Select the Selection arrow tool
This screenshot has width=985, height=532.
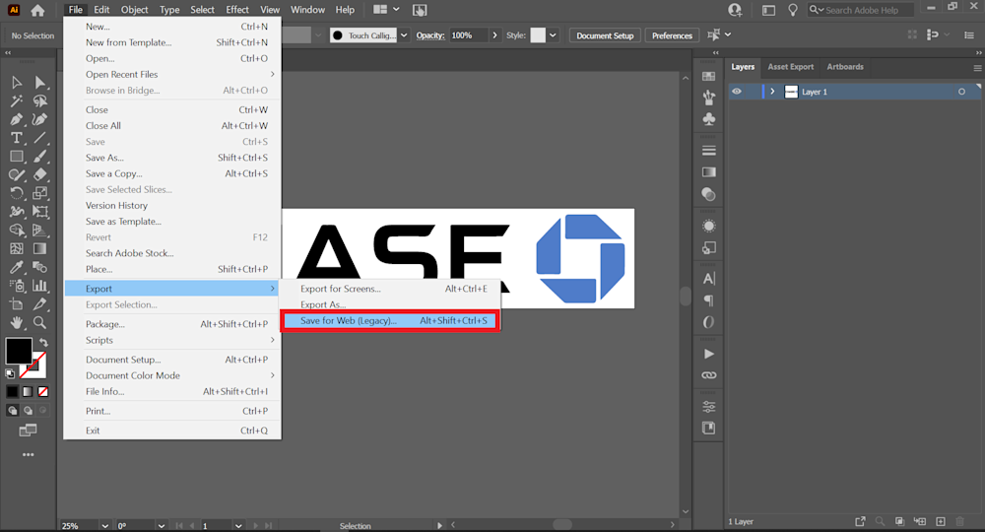point(17,83)
